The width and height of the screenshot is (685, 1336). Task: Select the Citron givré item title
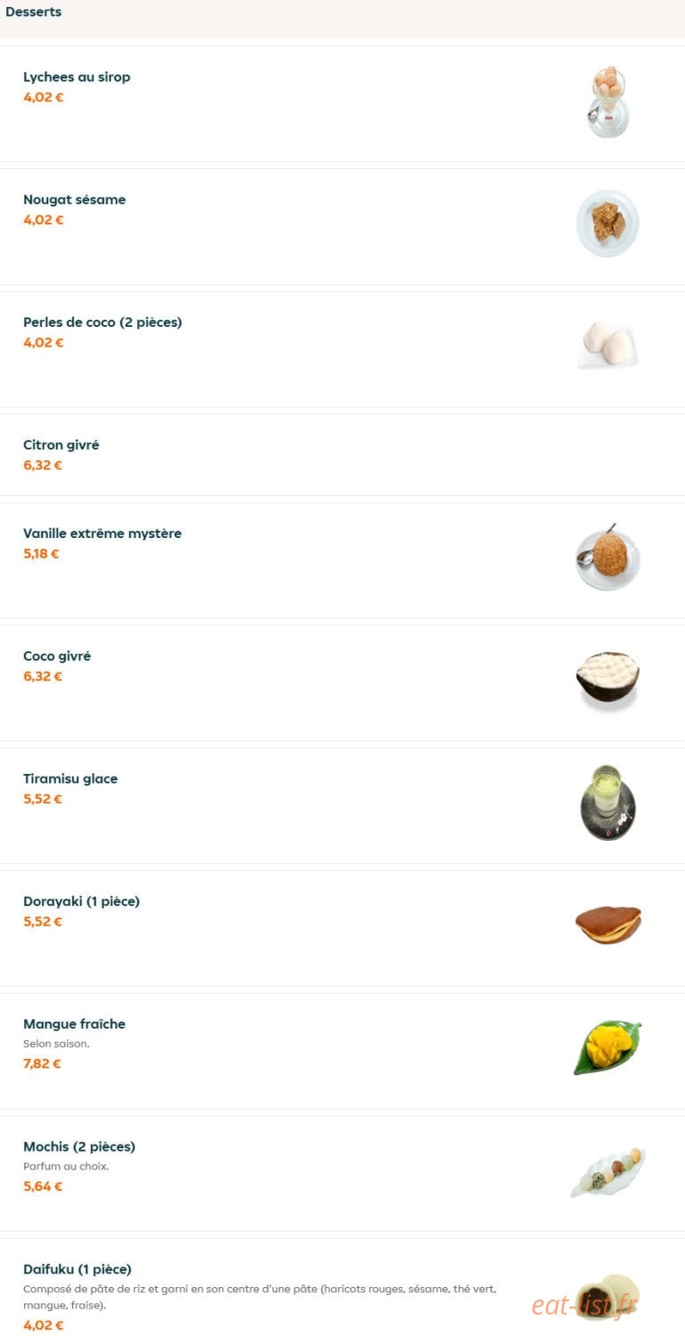pyautogui.click(x=61, y=444)
